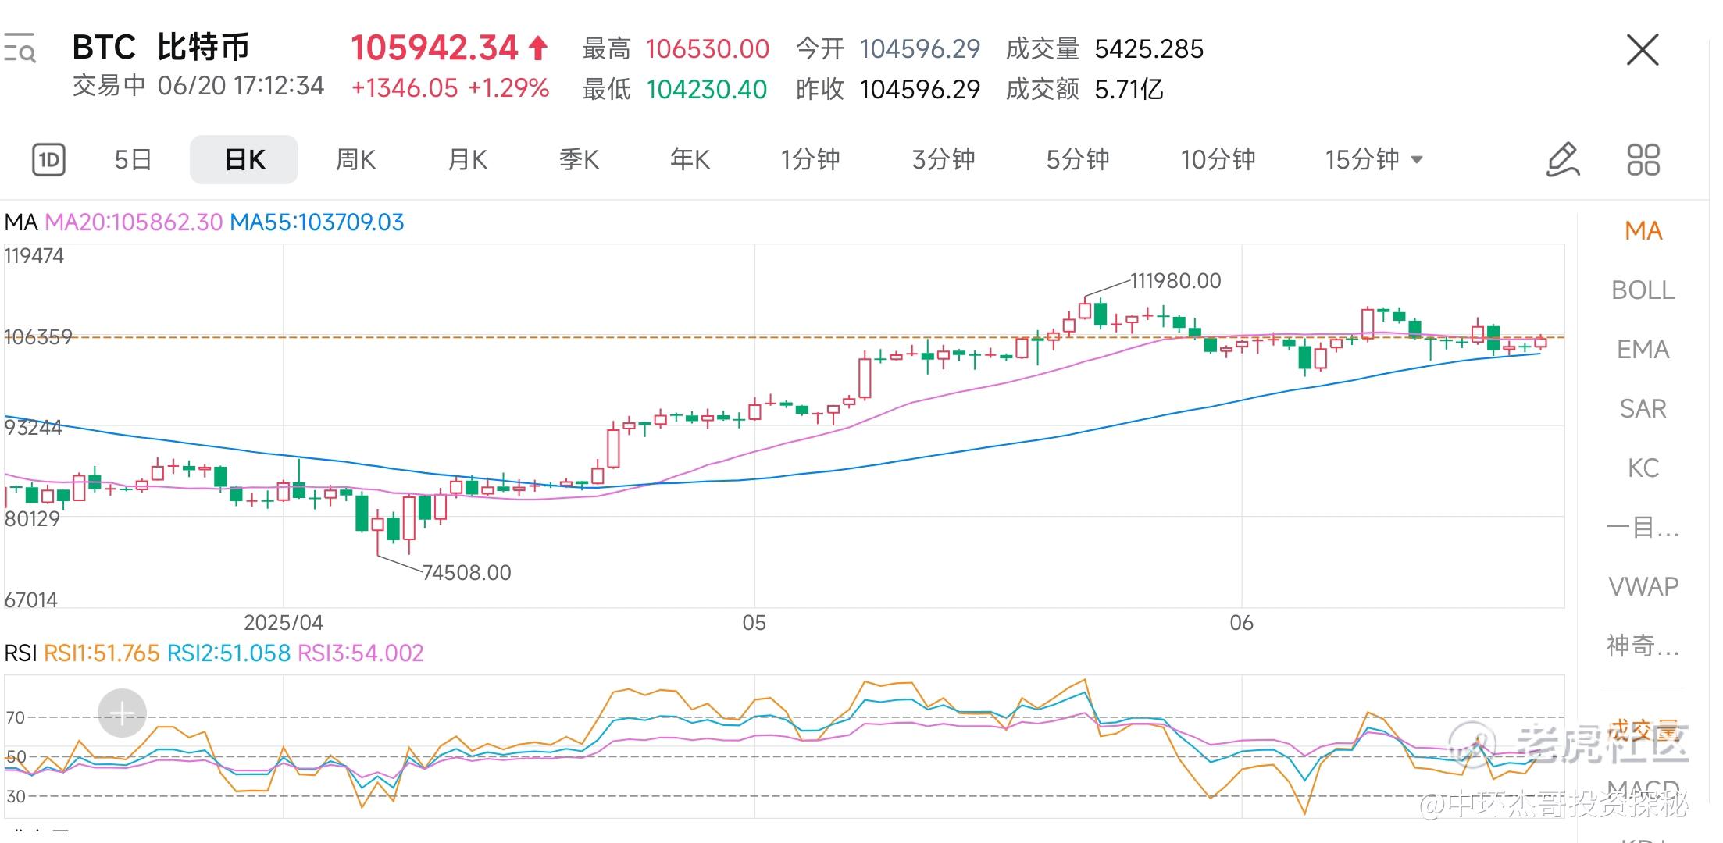Click the 1D intraday chart icon

point(48,160)
